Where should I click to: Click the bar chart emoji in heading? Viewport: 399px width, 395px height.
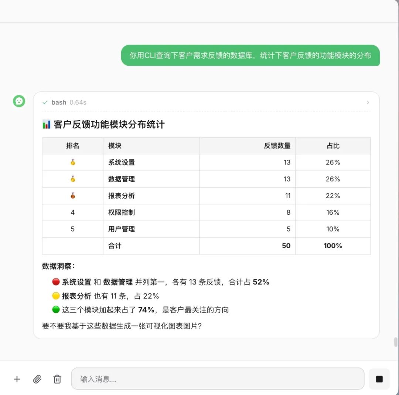(46, 124)
